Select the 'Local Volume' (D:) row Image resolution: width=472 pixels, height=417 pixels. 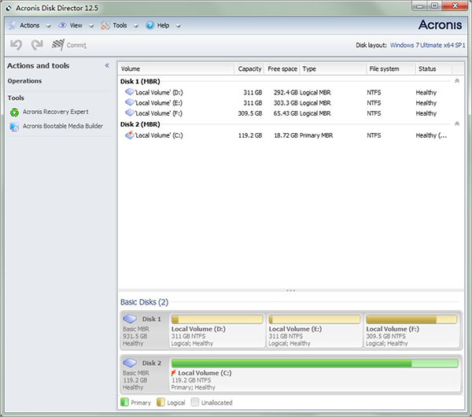coord(290,92)
